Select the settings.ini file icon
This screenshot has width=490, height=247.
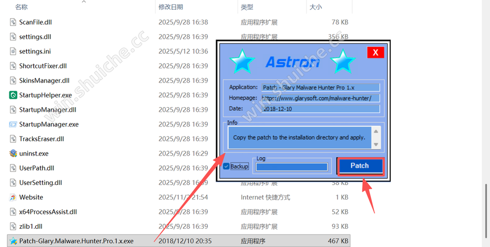pos(13,51)
